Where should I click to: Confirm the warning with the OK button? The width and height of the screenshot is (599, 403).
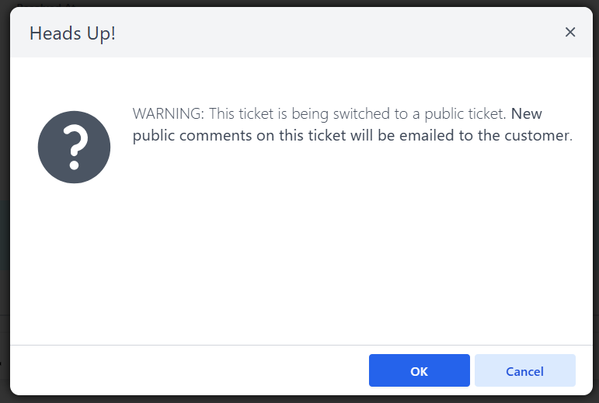[x=419, y=370]
